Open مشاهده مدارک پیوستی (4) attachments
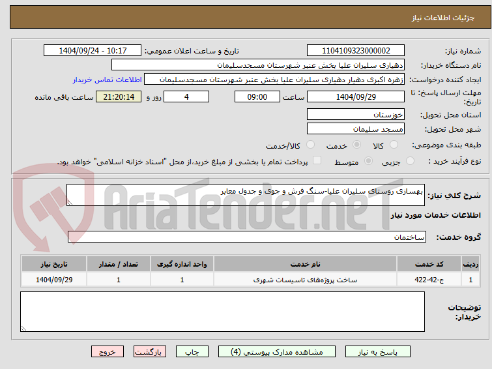This screenshot has height=369, width=492. click(x=277, y=352)
